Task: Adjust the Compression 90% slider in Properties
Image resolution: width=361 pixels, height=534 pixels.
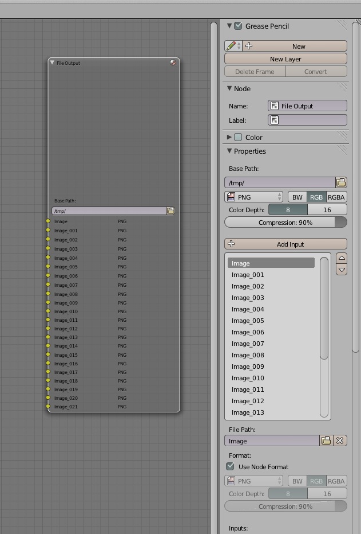Action: tap(285, 223)
